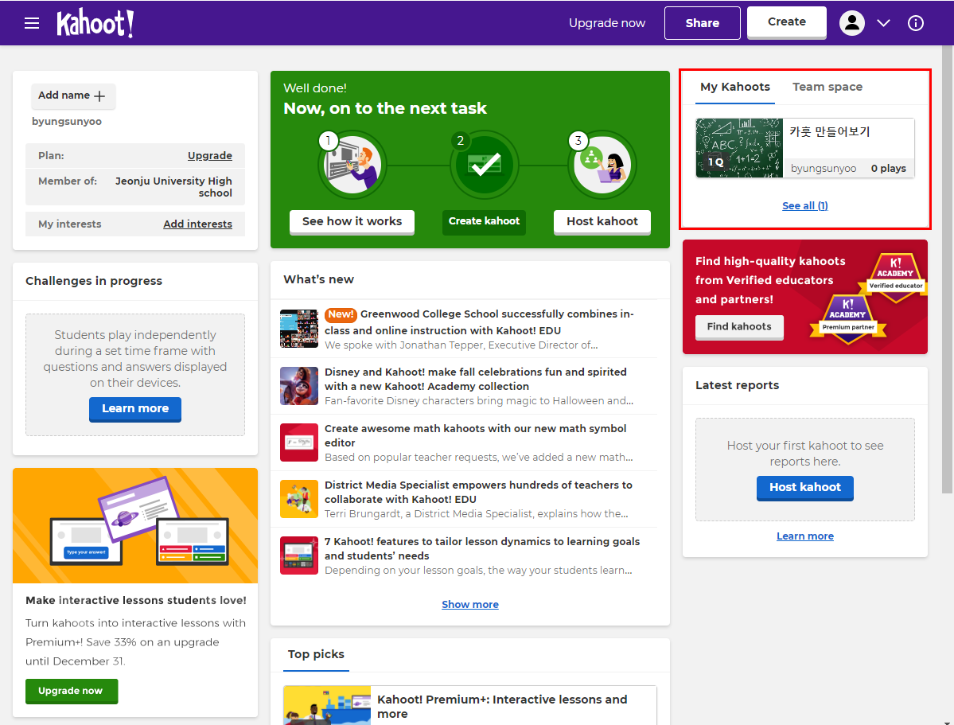Open Kahoot! Premium+ Interactive lessons title
Image resolution: width=954 pixels, height=725 pixels.
pyautogui.click(x=503, y=707)
